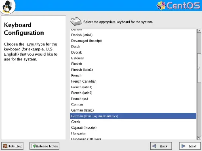Image resolution: width=202 pixels, height=151 pixels.
Task: Choose the Greek keyboard layout
Action: point(133,122)
